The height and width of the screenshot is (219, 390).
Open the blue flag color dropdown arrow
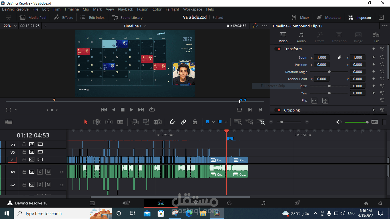coord(214,122)
